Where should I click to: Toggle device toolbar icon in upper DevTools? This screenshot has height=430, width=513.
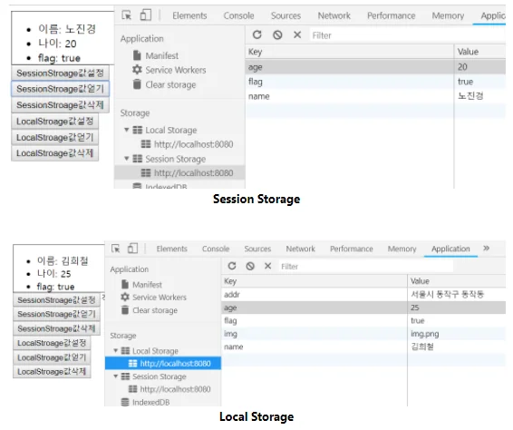pyautogui.click(x=146, y=15)
